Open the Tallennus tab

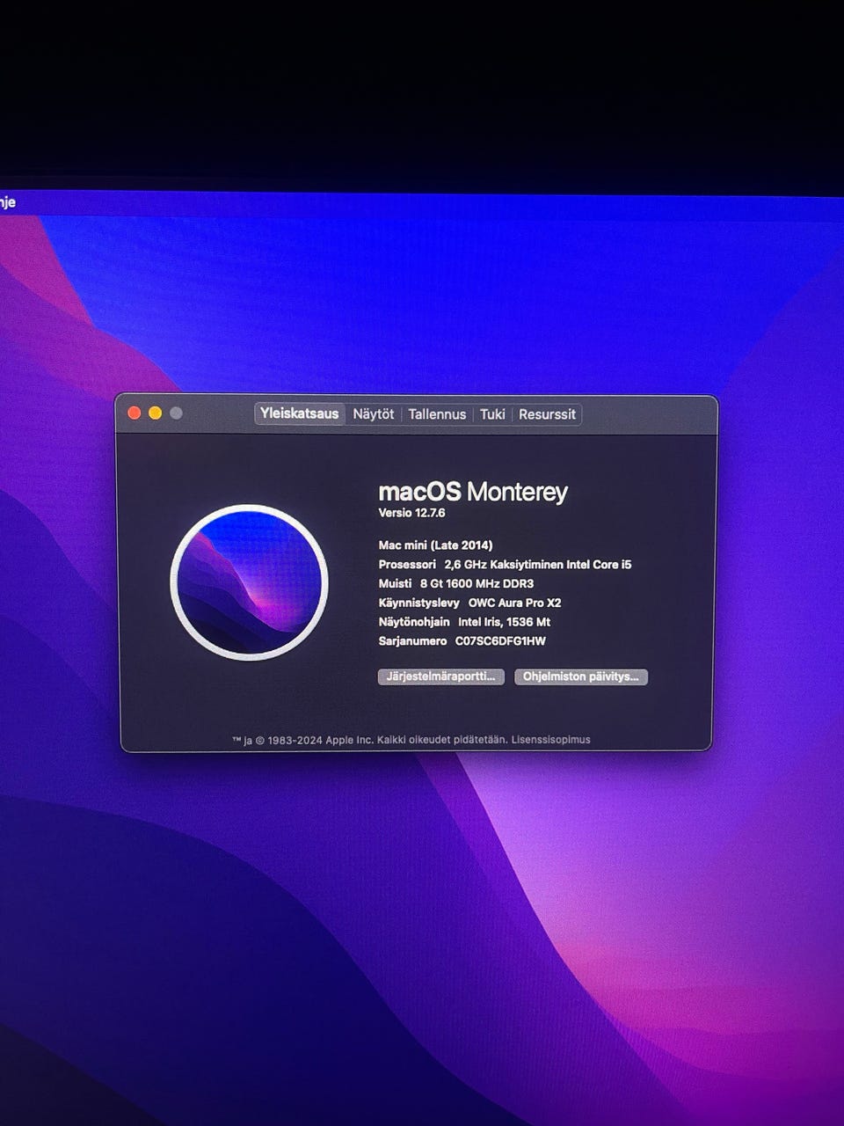tap(437, 414)
